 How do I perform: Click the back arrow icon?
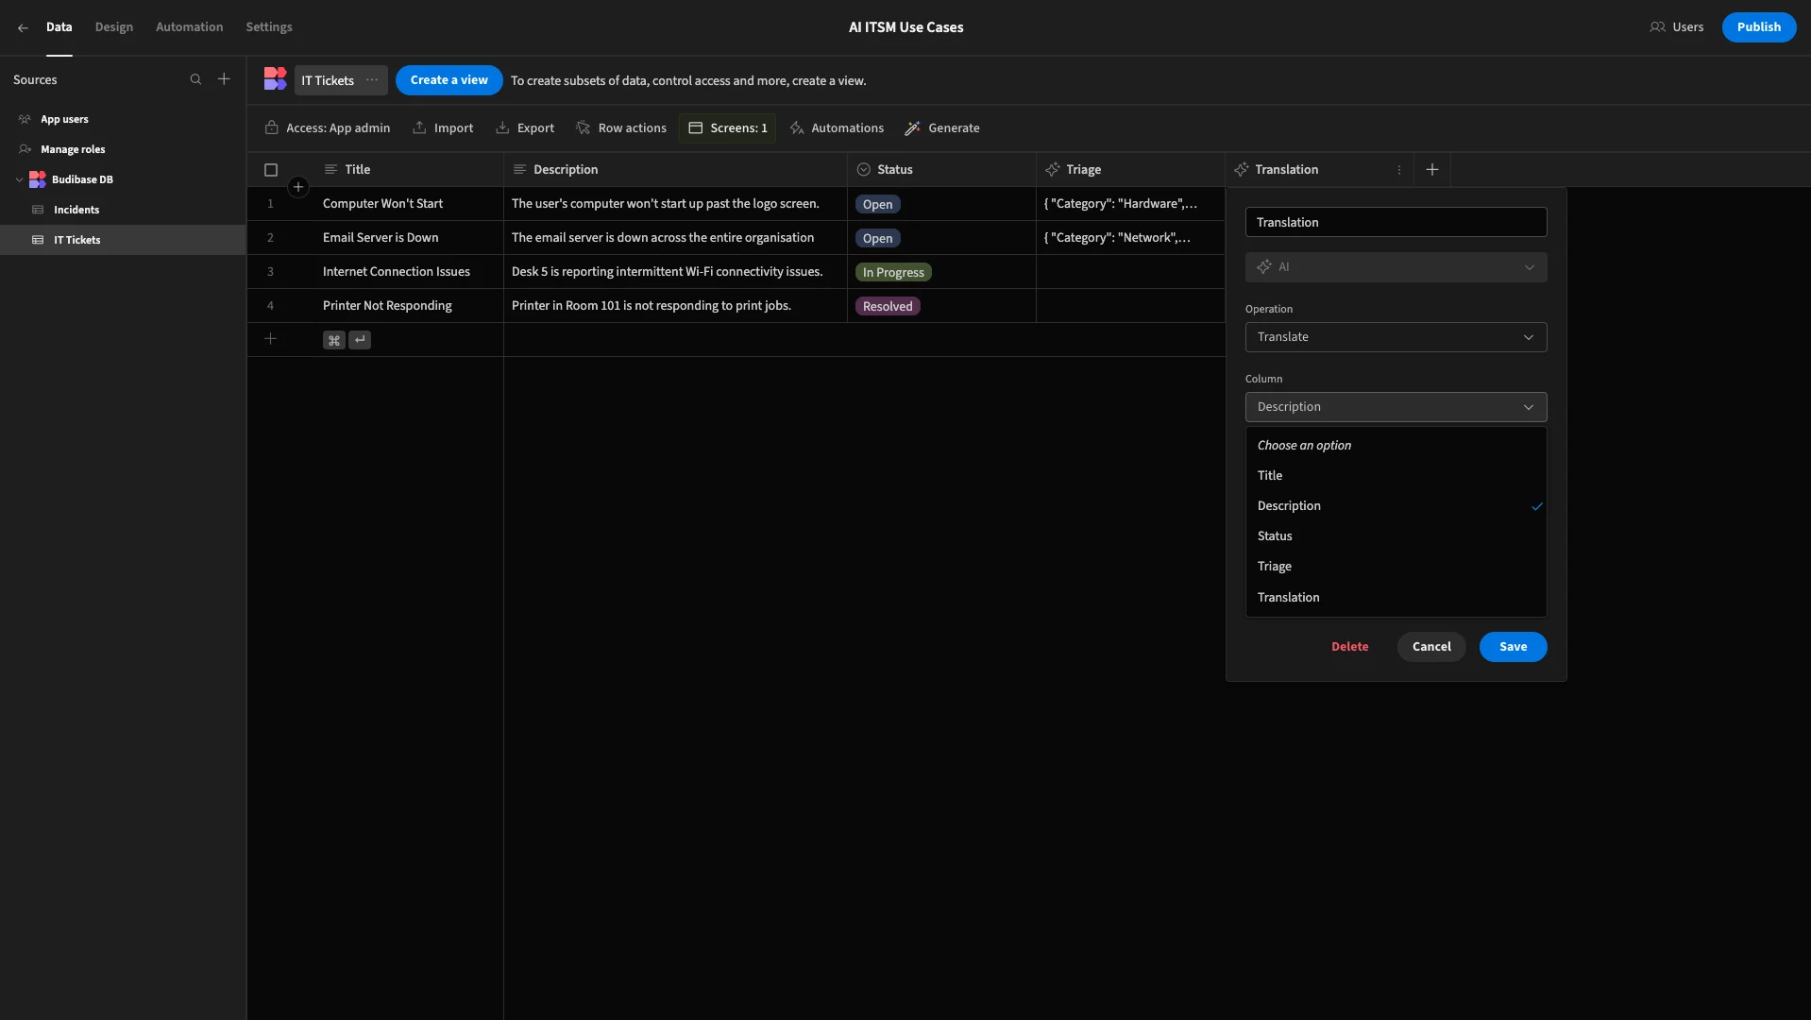pyautogui.click(x=23, y=27)
